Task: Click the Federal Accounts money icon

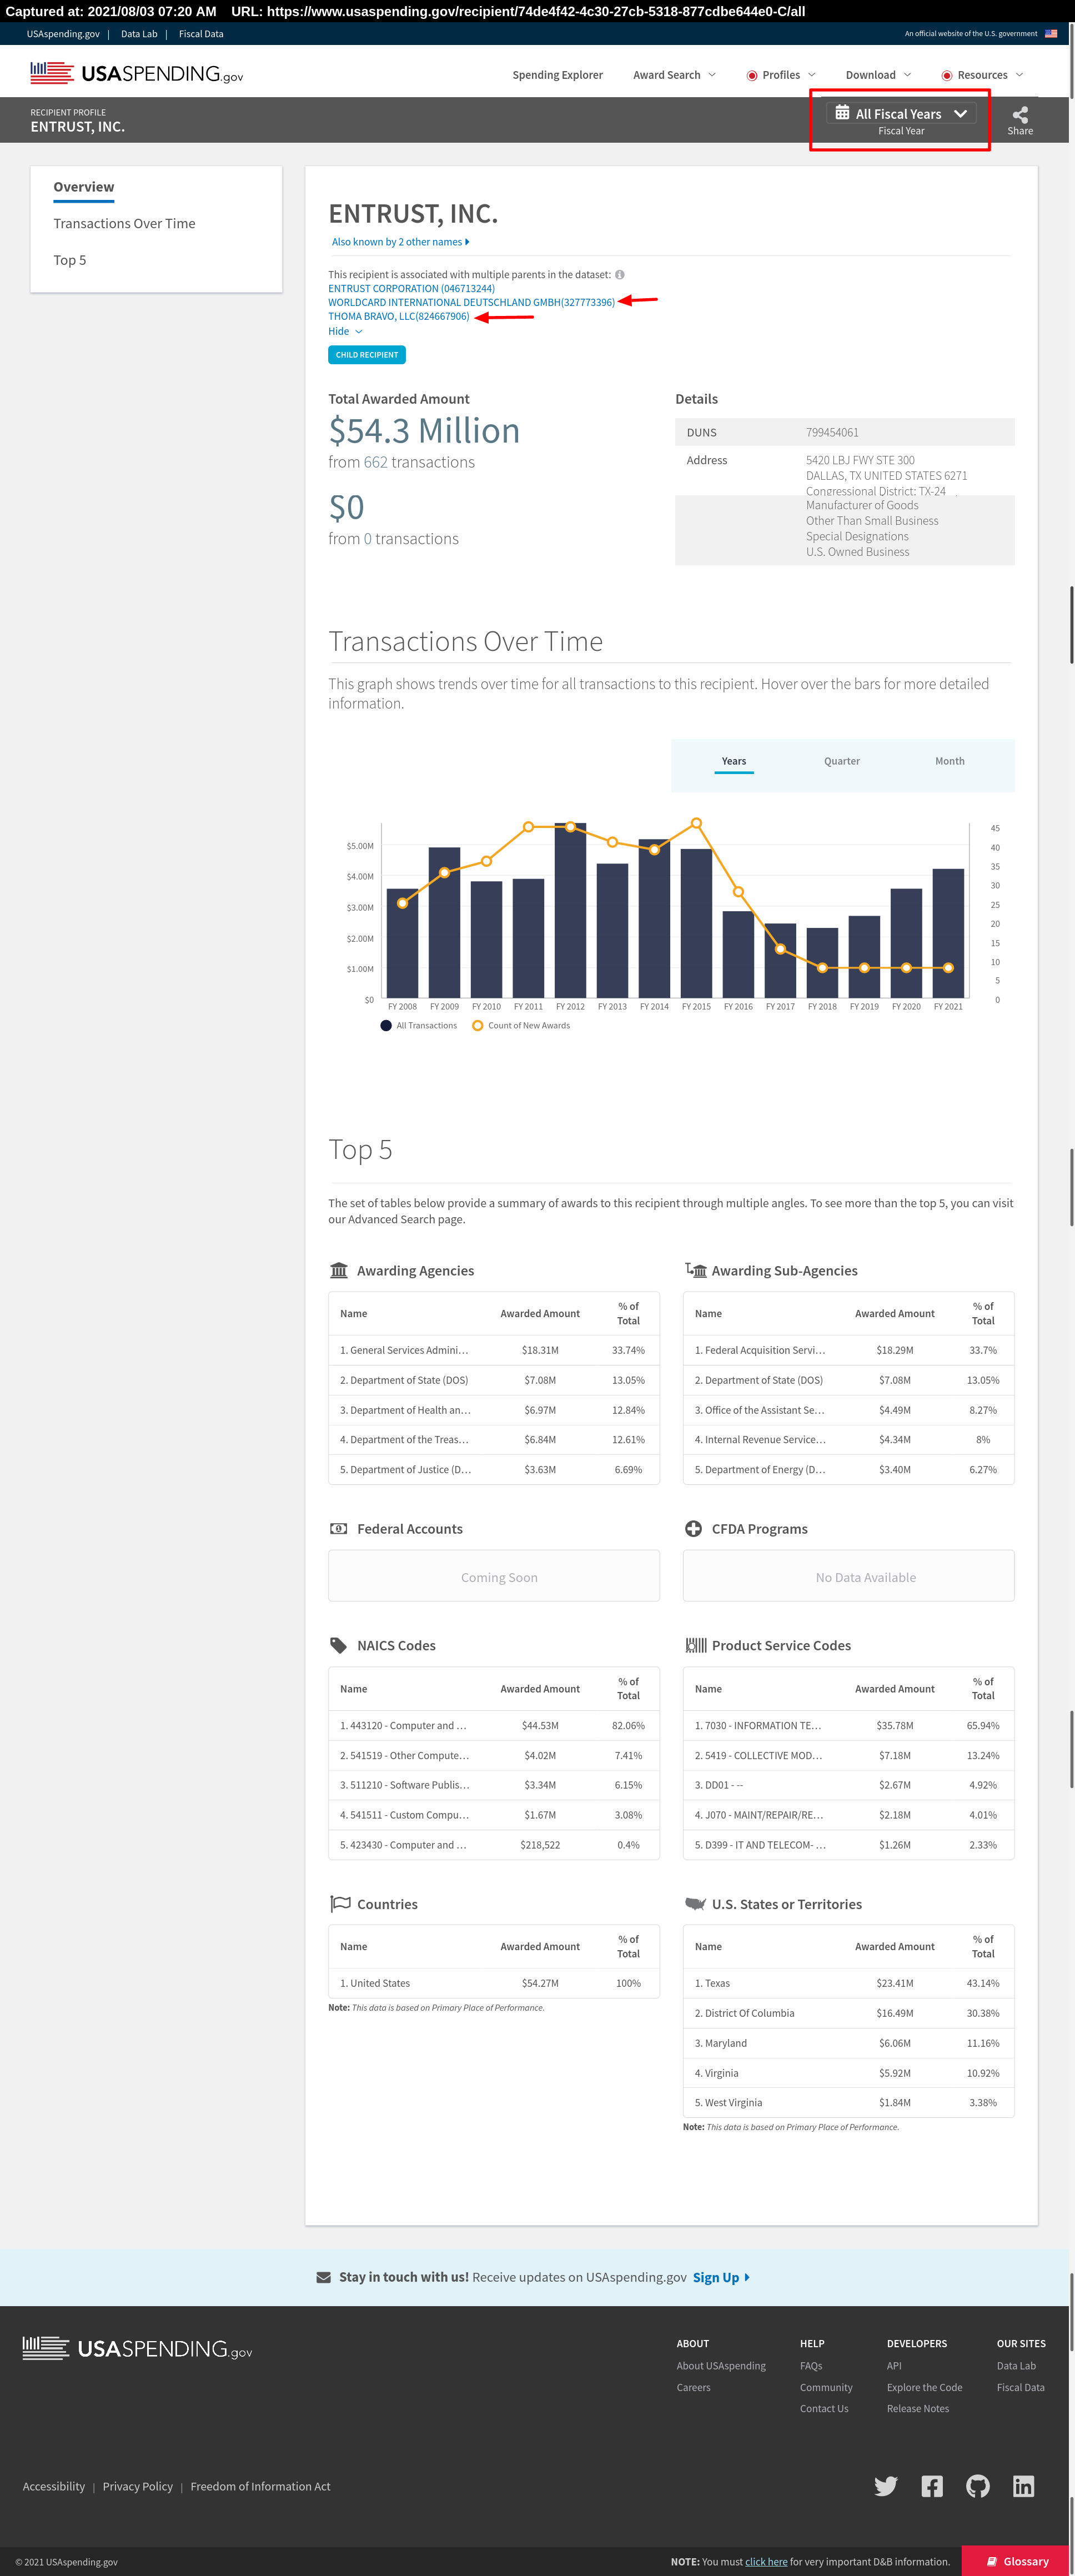Action: pos(339,1528)
